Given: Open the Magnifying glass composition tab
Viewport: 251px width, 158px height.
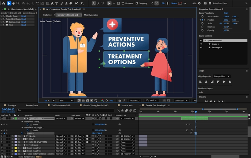Looking at the screenshot, I should tap(91, 15).
